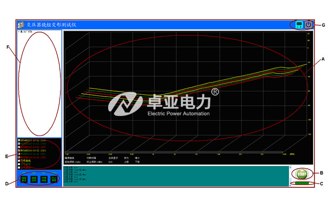Enable the green 号曲线 checkbox
The height and width of the screenshot is (204, 327).
click(x=19, y=164)
